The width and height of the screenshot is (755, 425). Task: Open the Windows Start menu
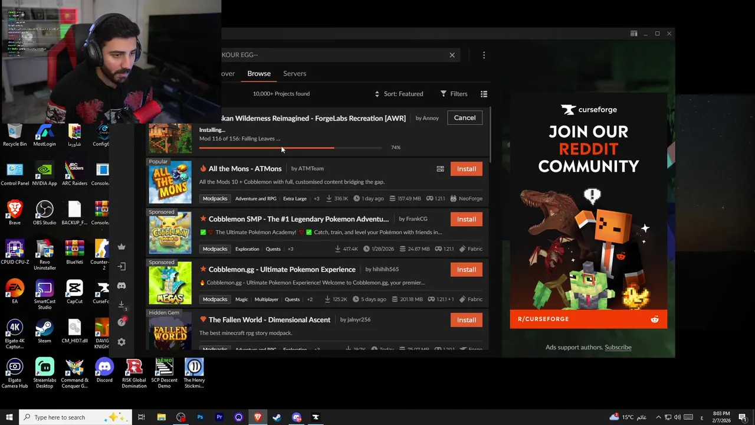coord(9,417)
